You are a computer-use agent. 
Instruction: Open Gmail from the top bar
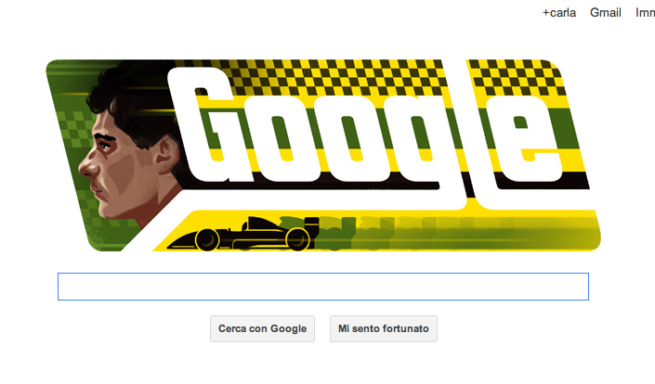605,13
